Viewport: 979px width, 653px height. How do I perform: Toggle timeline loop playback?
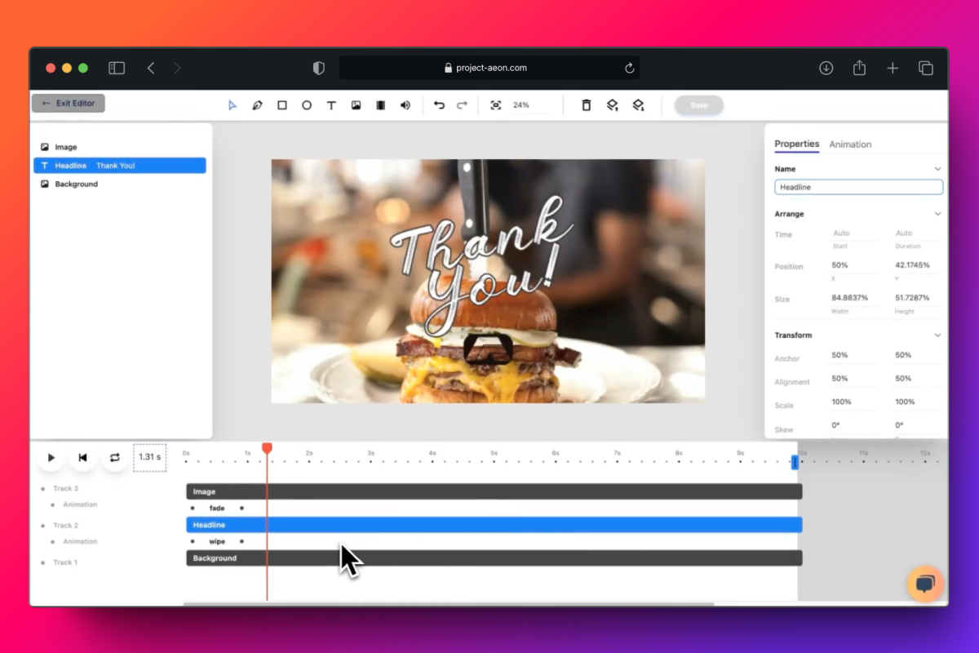click(x=114, y=458)
